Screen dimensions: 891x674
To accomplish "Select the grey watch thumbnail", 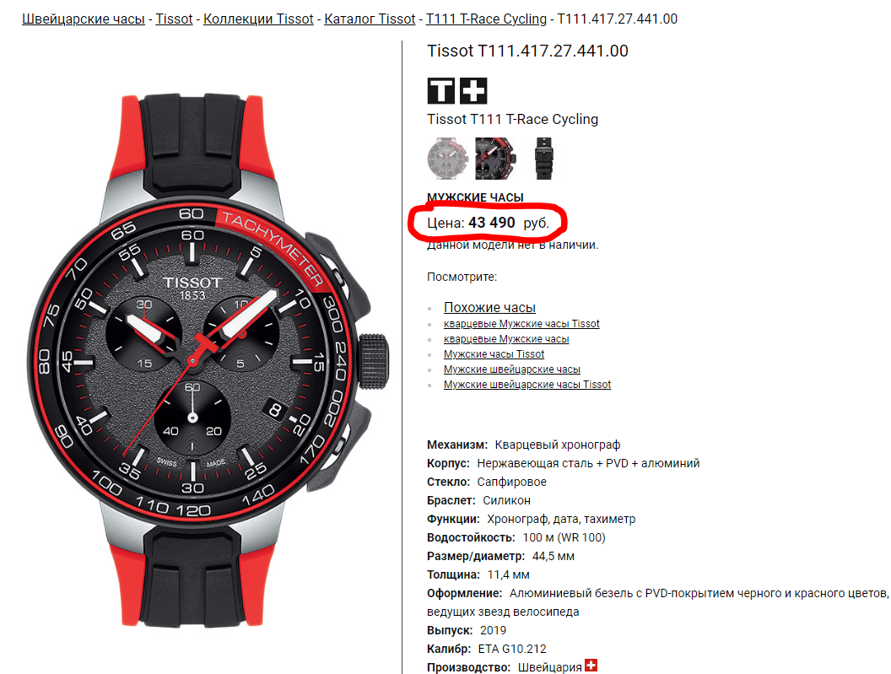I will pyautogui.click(x=447, y=158).
